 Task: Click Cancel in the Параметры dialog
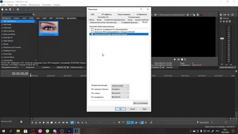tap(132, 109)
